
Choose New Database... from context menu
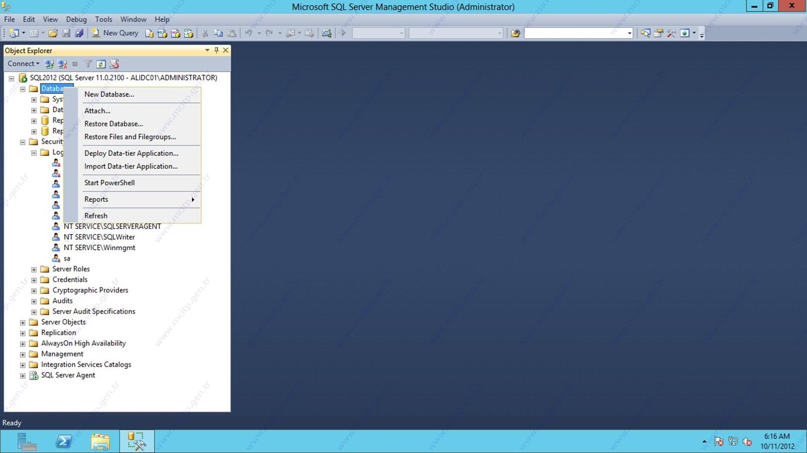pos(132,94)
